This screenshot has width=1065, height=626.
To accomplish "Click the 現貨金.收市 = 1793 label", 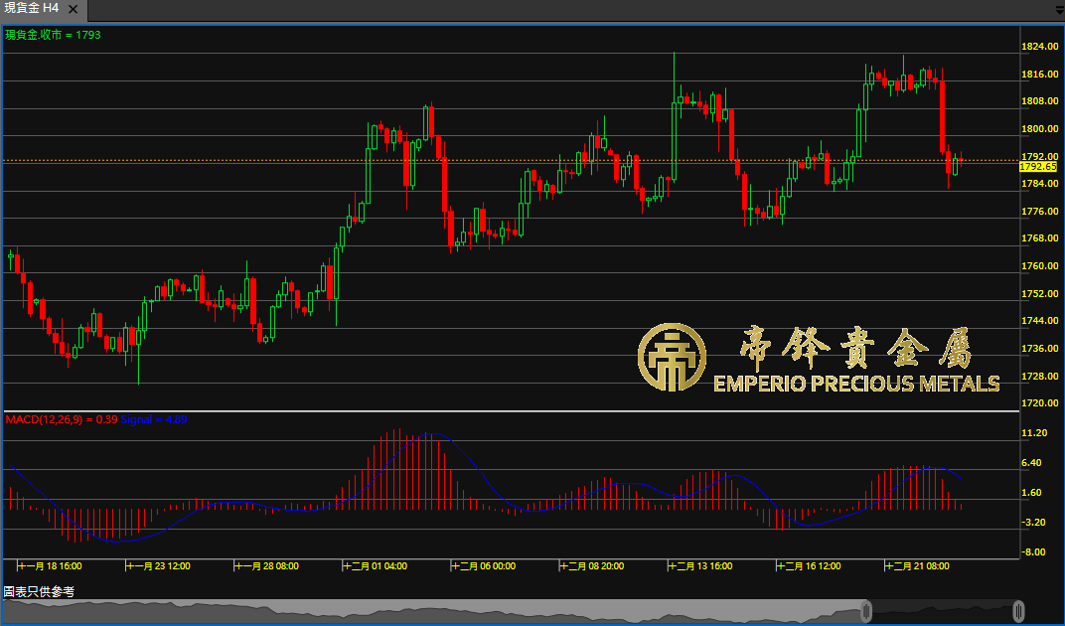I will tap(53, 35).
